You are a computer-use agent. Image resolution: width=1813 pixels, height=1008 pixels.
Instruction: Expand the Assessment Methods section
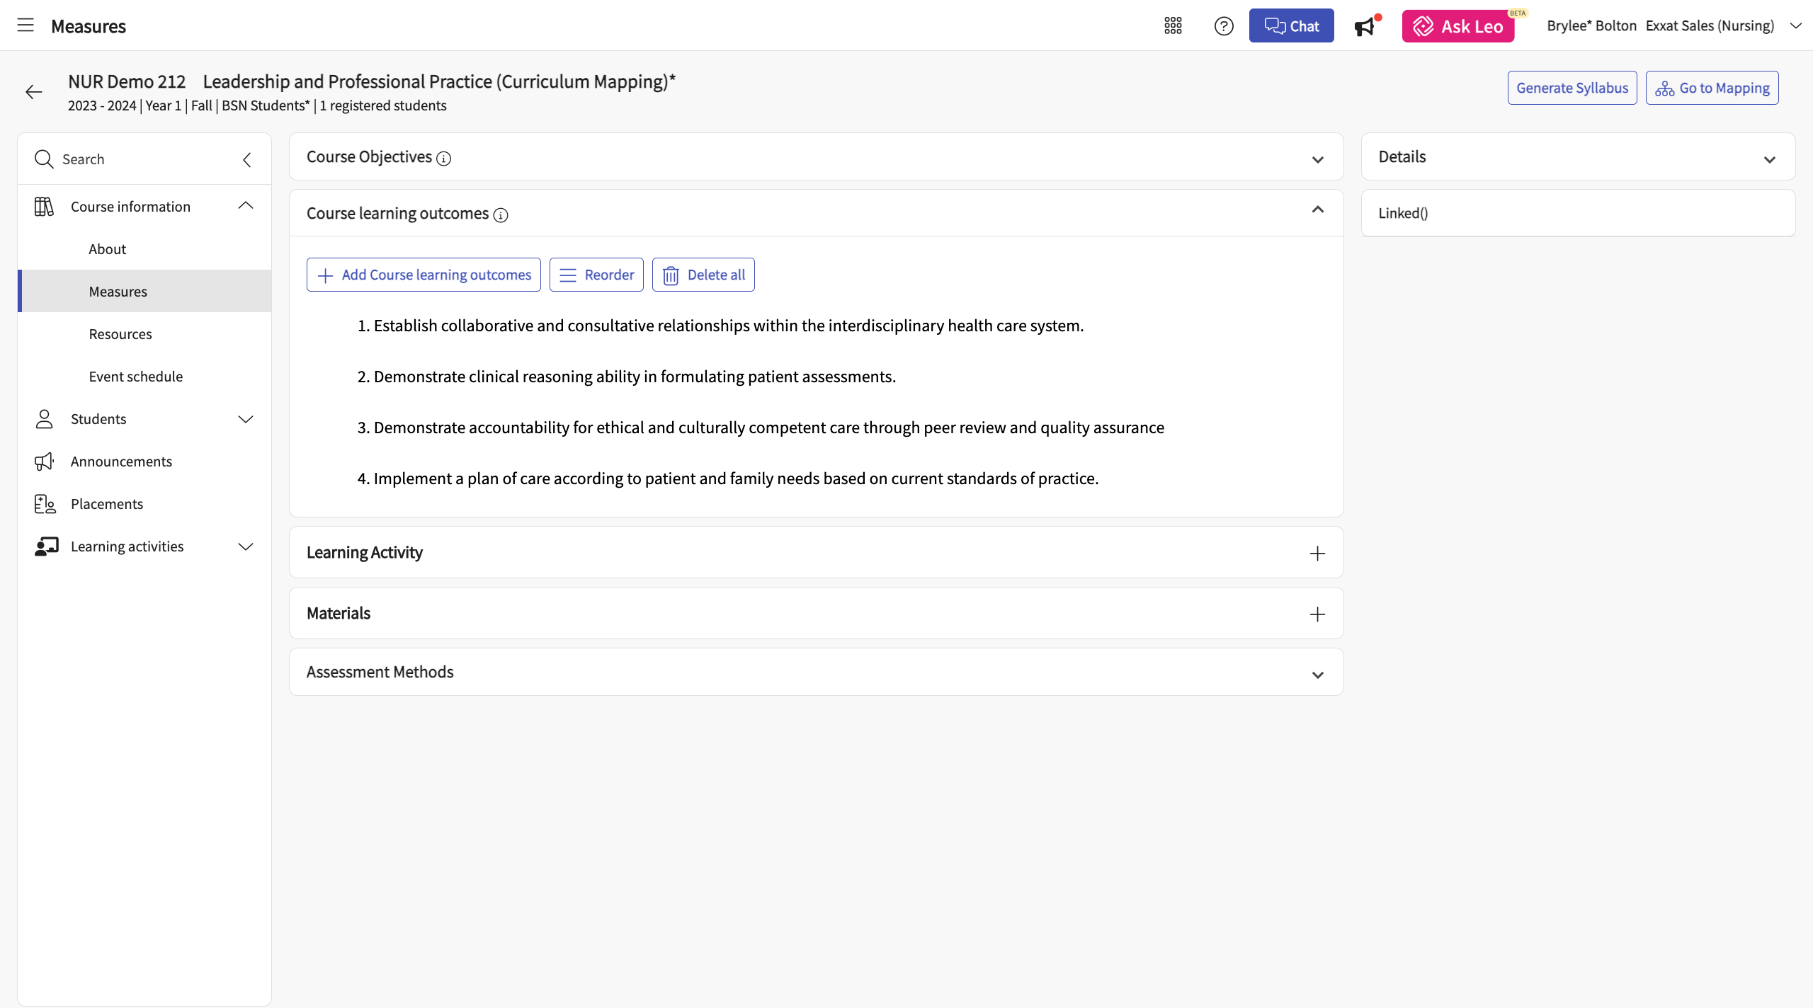point(1317,675)
